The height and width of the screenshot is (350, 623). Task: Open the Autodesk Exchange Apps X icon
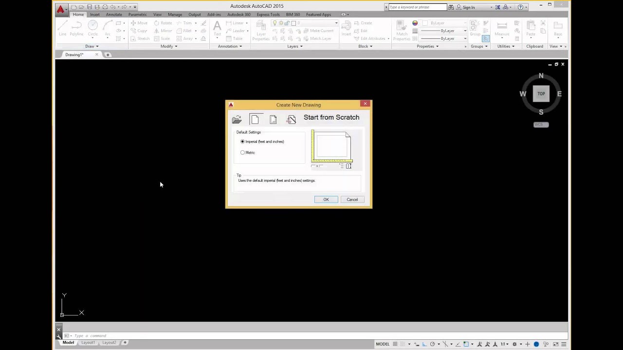pyautogui.click(x=497, y=7)
